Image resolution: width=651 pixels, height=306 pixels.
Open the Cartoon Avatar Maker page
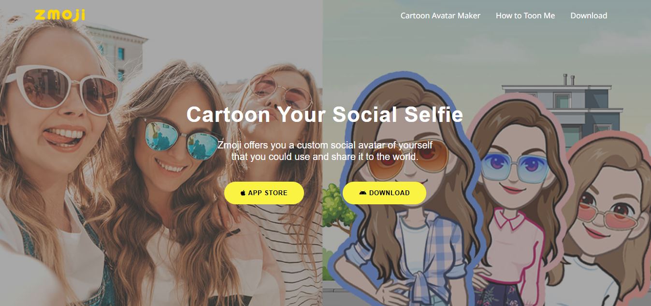point(440,15)
